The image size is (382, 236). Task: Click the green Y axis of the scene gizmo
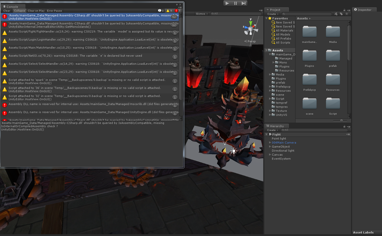coord(250,23)
